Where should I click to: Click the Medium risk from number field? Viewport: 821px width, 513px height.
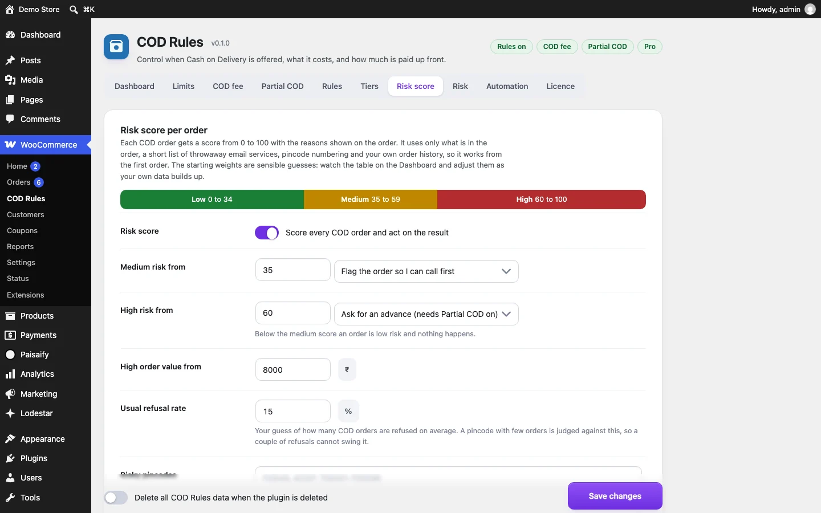click(293, 270)
